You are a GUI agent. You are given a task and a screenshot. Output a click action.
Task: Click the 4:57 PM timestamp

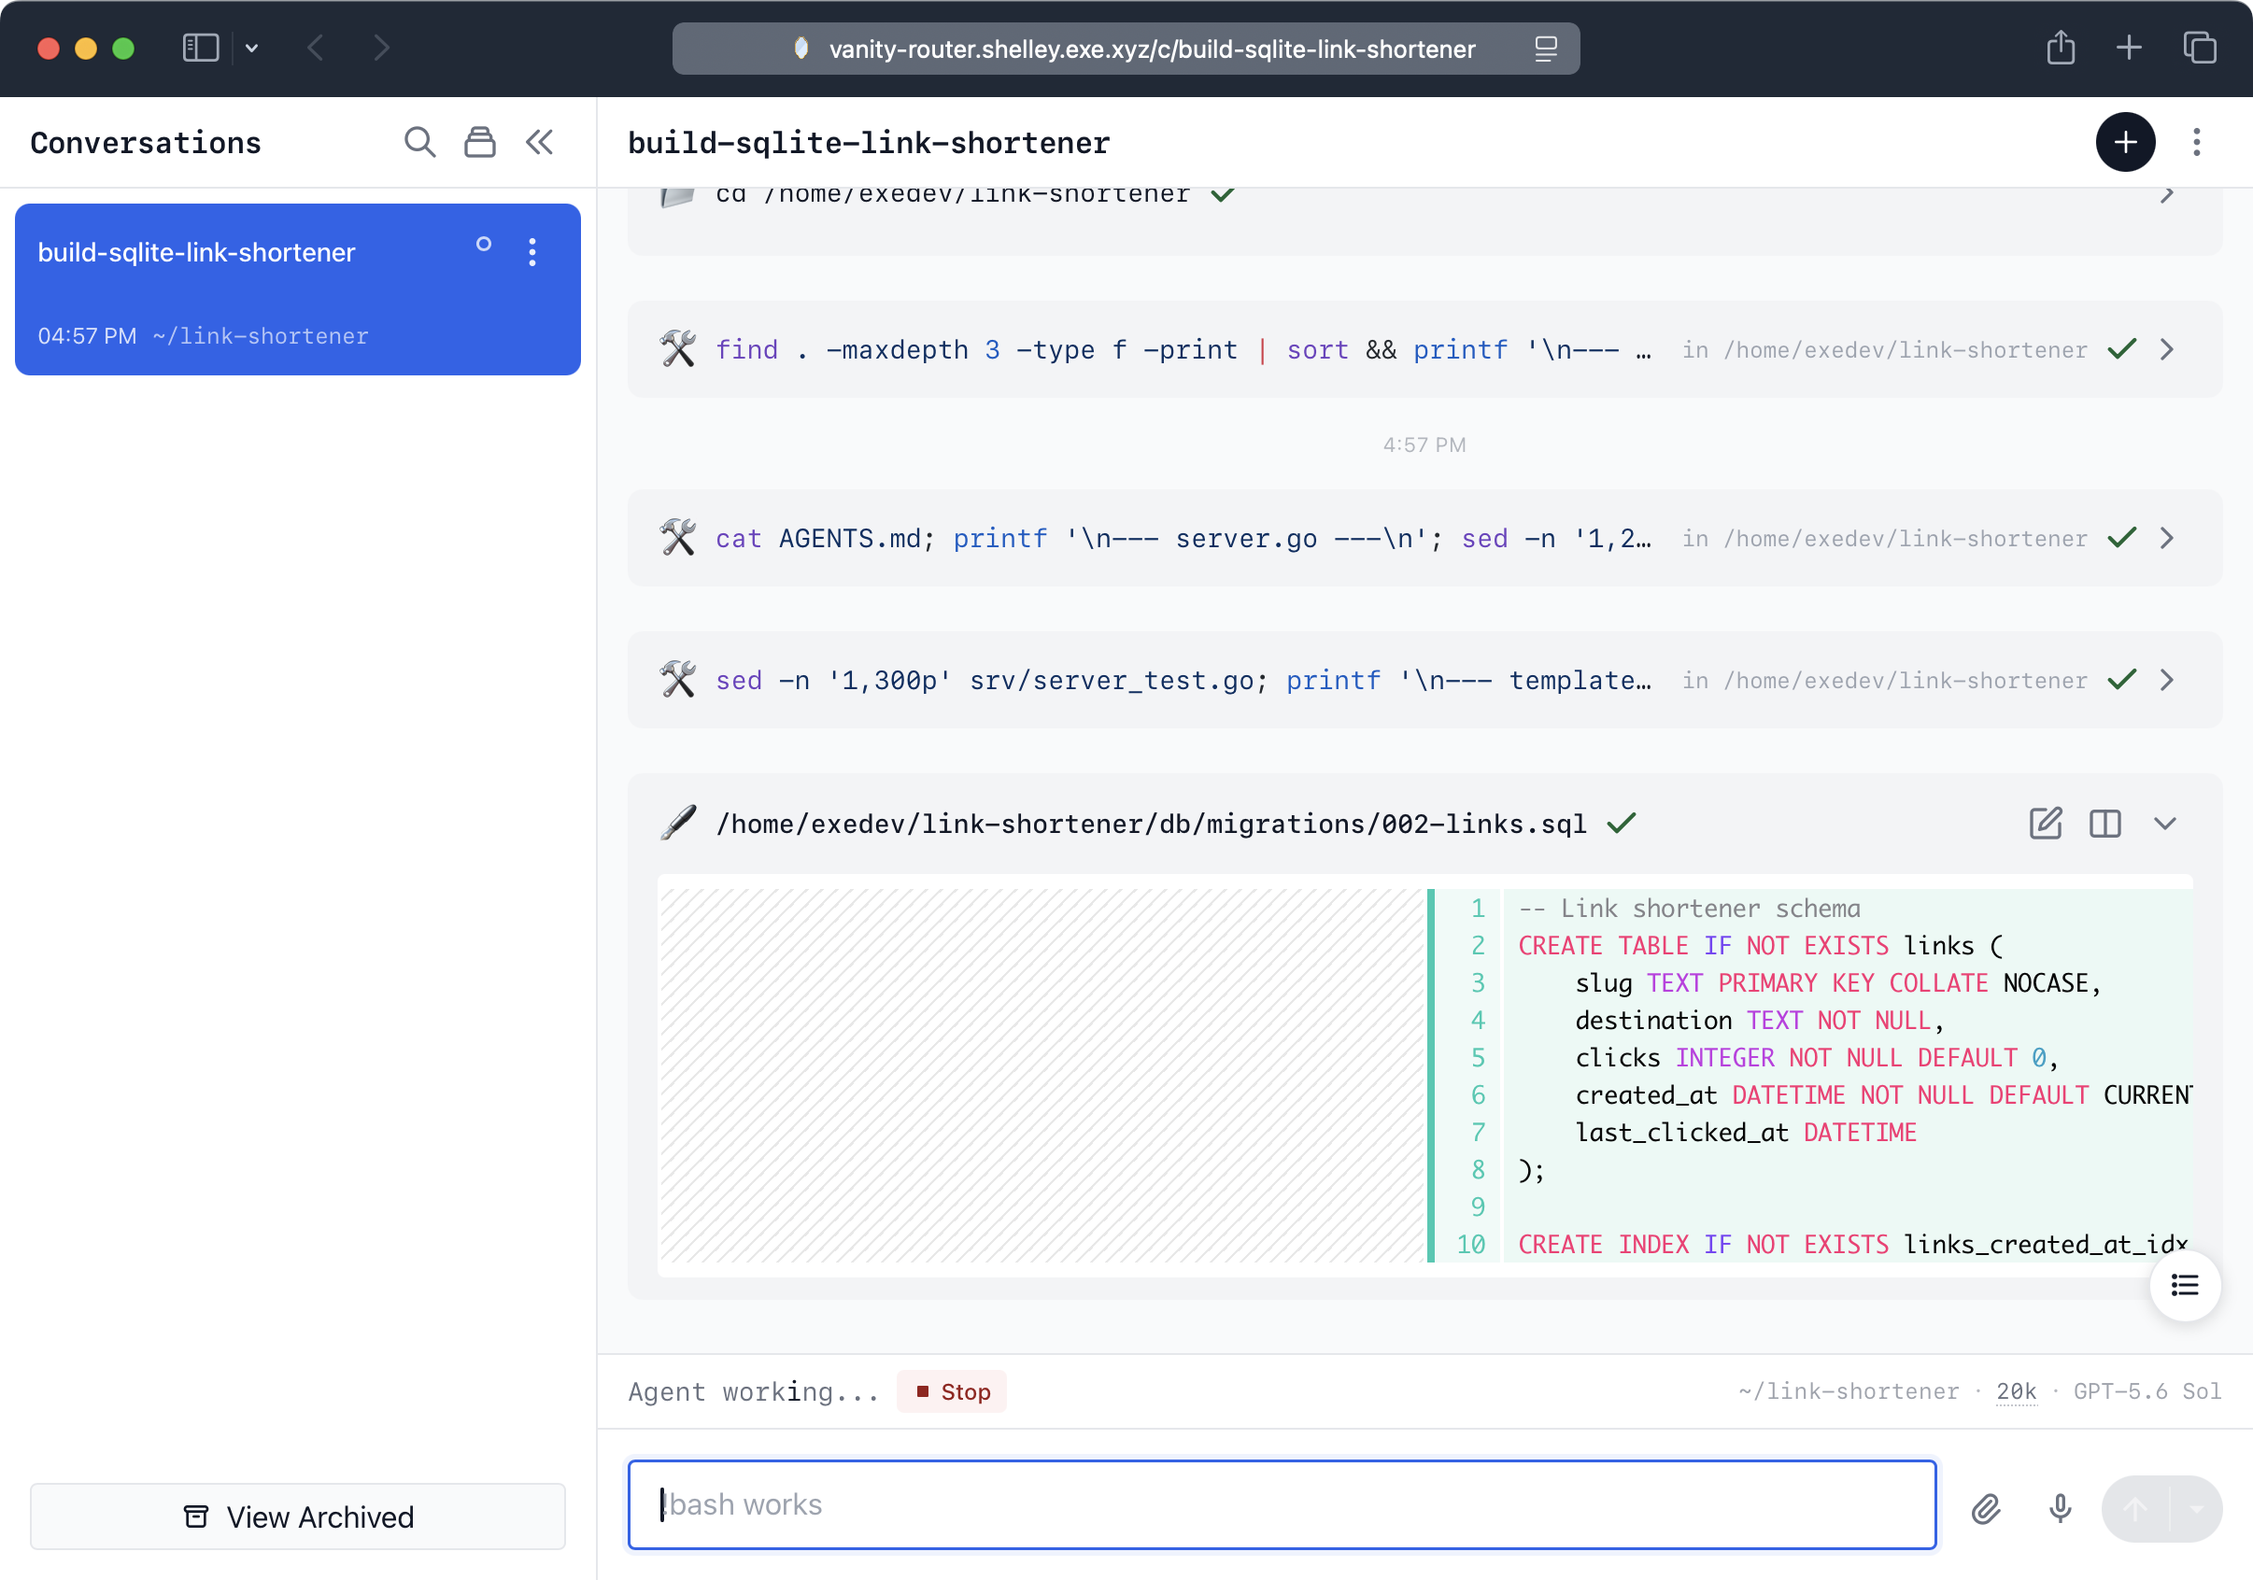click(1424, 444)
